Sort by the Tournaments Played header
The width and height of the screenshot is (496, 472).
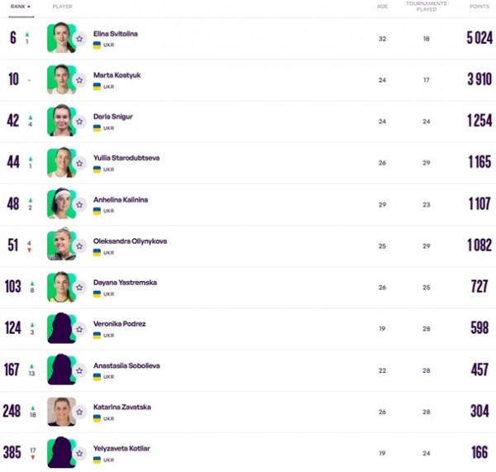[427, 7]
